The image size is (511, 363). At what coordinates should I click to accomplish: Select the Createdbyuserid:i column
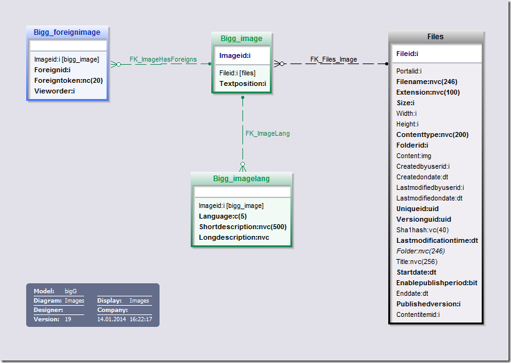(423, 166)
